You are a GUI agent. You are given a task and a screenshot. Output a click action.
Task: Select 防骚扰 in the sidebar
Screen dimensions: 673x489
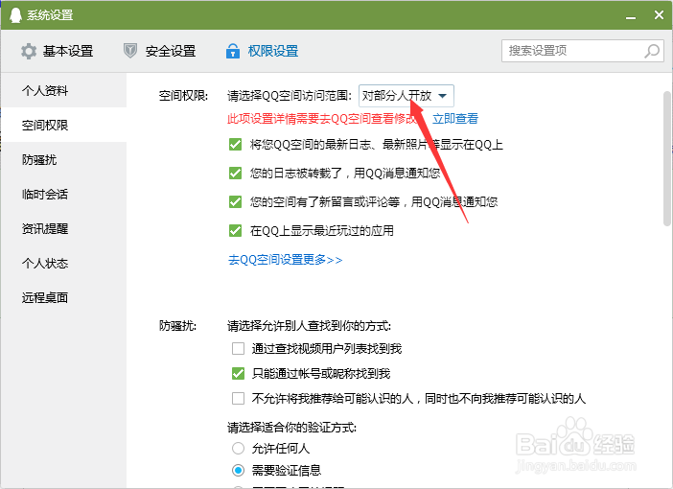[x=63, y=160]
